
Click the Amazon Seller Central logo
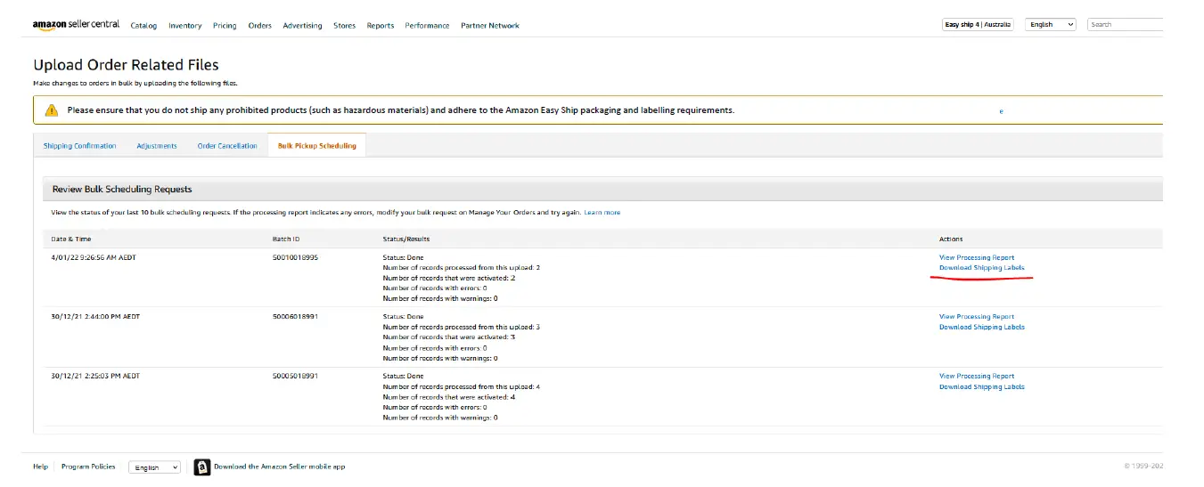pyautogui.click(x=76, y=25)
